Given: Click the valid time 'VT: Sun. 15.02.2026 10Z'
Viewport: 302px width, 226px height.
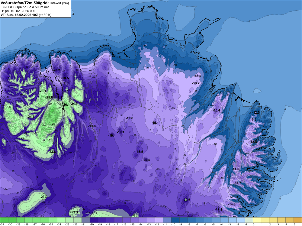Looking at the screenshot, I should 19,15.
